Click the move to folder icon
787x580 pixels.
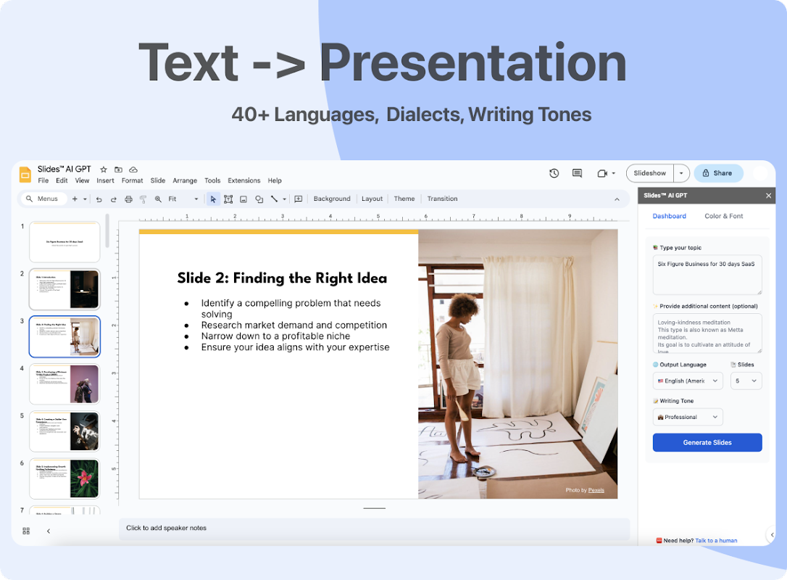pyautogui.click(x=118, y=170)
